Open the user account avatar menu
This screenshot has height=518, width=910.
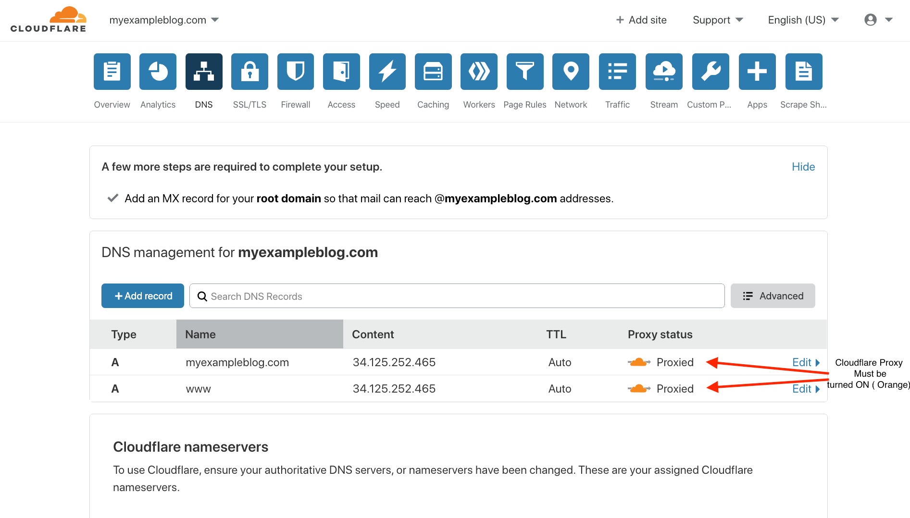(878, 20)
